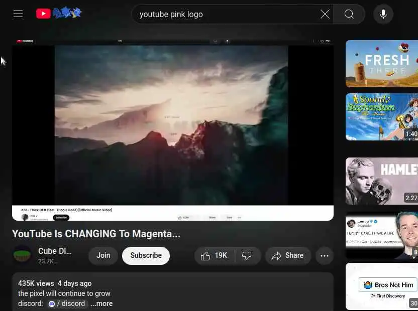The width and height of the screenshot is (418, 311).
Task: Open the more actions three-dot menu
Action: [324, 256]
